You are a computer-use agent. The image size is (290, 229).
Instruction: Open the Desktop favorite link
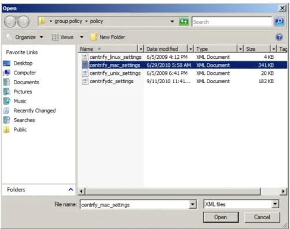click(x=23, y=63)
